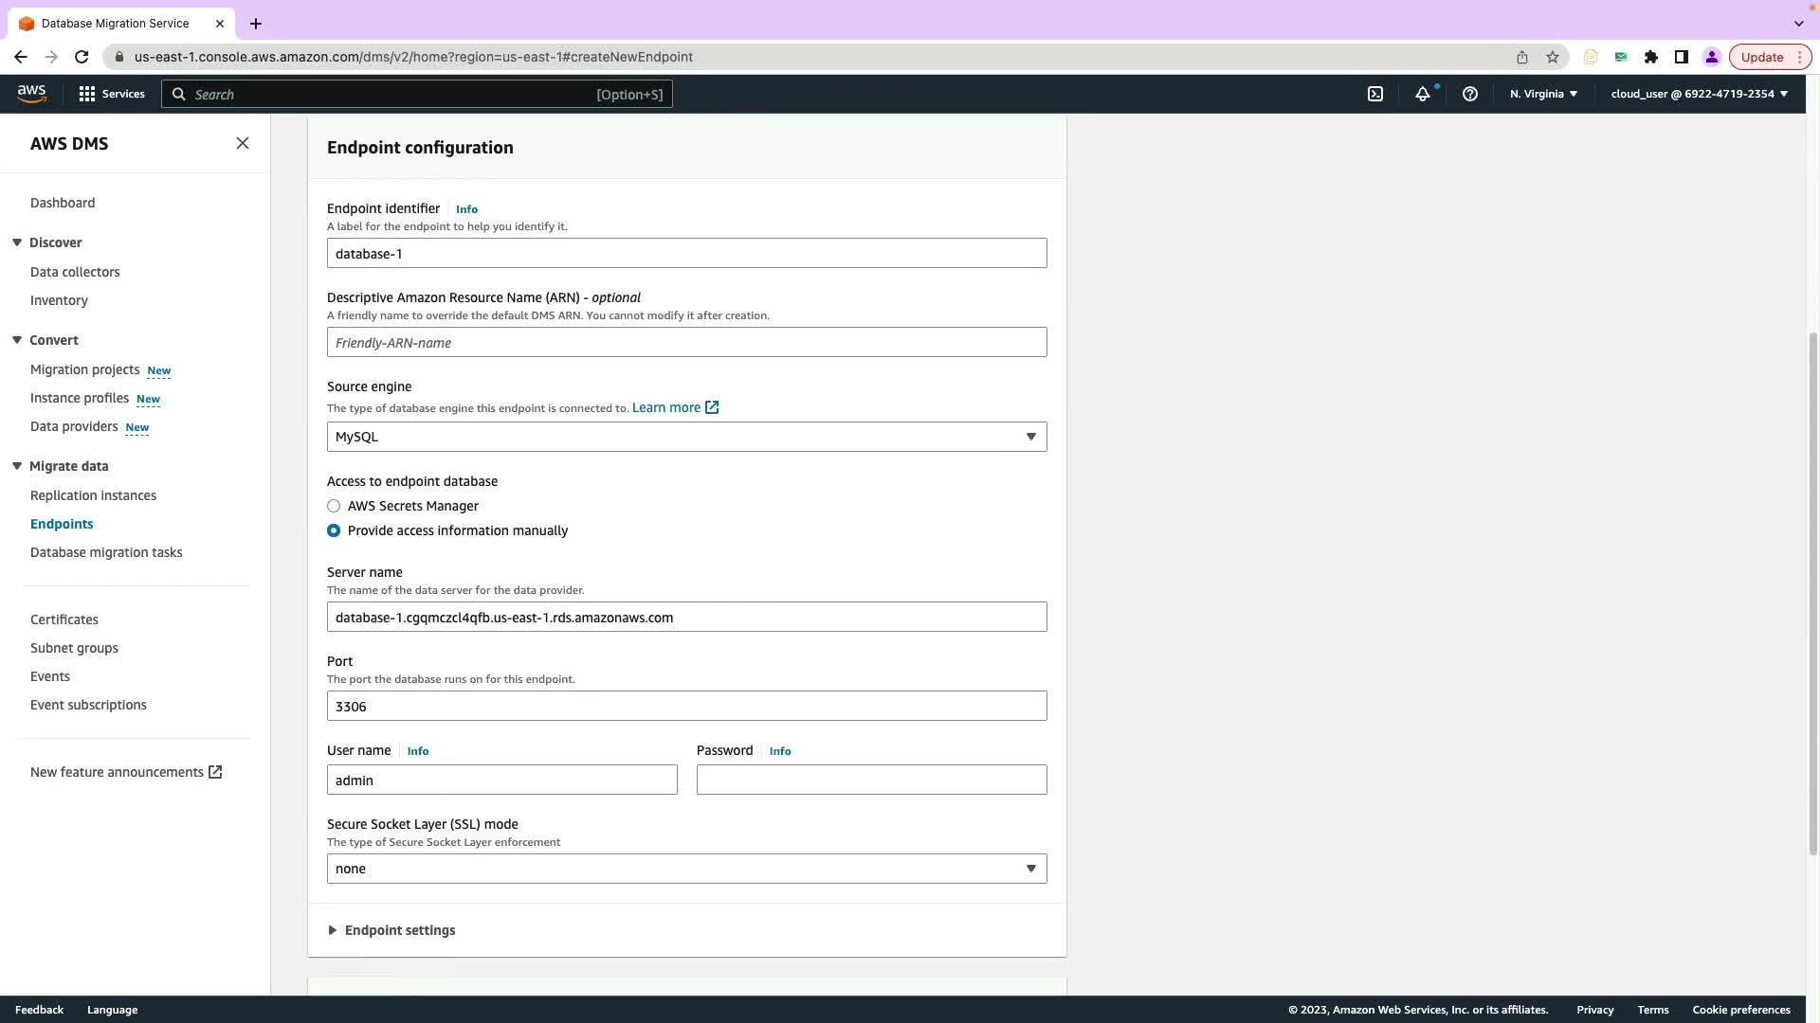Screen dimensions: 1820x1023
Task: Select AWS Secrets Manager radio option
Action: (334, 506)
